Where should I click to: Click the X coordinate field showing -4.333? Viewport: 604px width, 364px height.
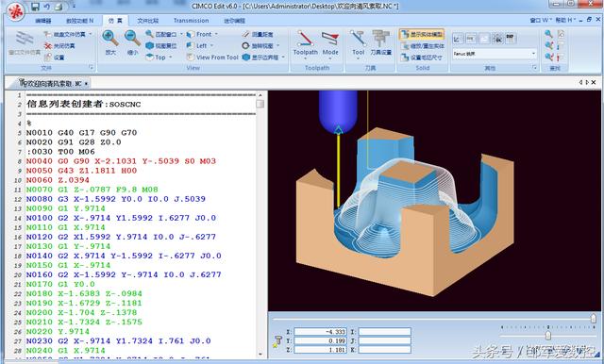320,332
